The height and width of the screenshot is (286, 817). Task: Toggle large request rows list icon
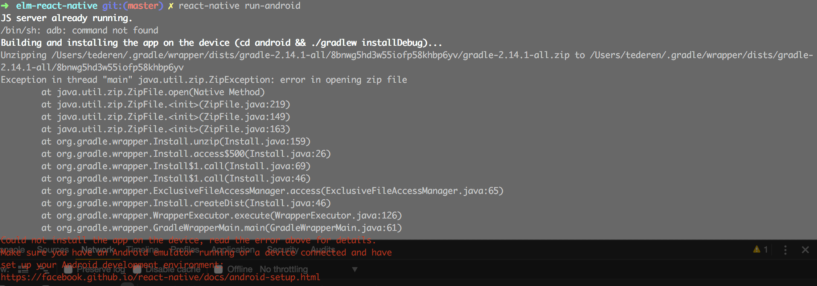click(x=23, y=269)
